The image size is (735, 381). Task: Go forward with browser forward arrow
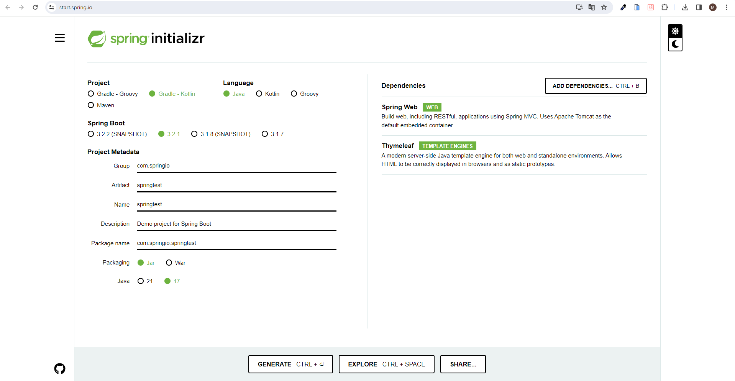21,7
